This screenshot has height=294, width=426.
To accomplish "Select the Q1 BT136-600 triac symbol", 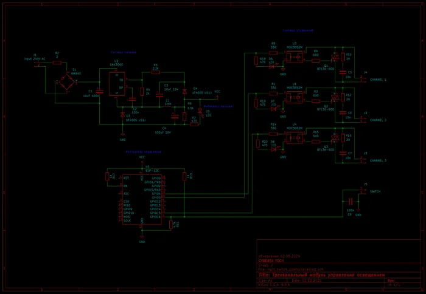I will click(335, 57).
